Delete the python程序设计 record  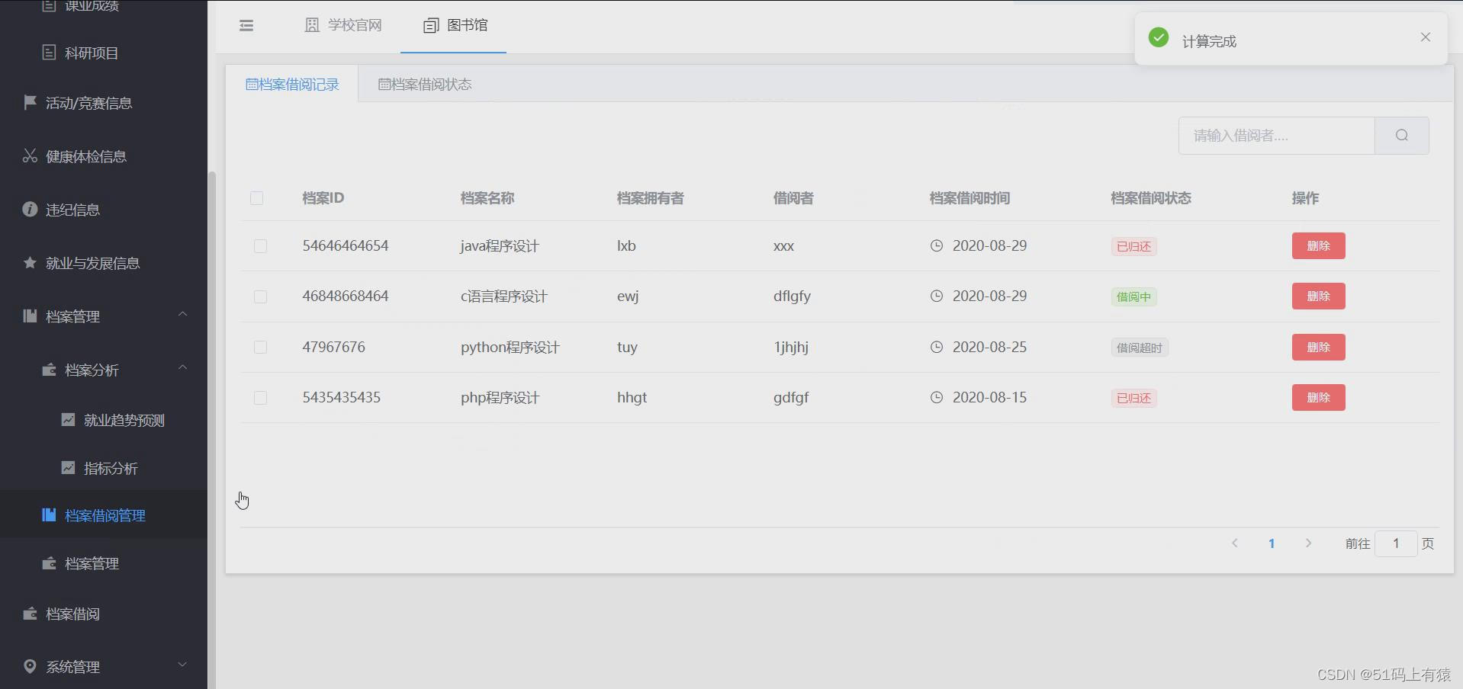[1318, 347]
